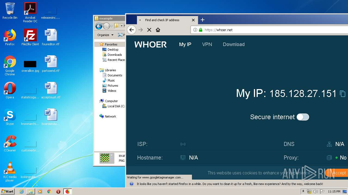Accept the cookies notice

click(337, 173)
